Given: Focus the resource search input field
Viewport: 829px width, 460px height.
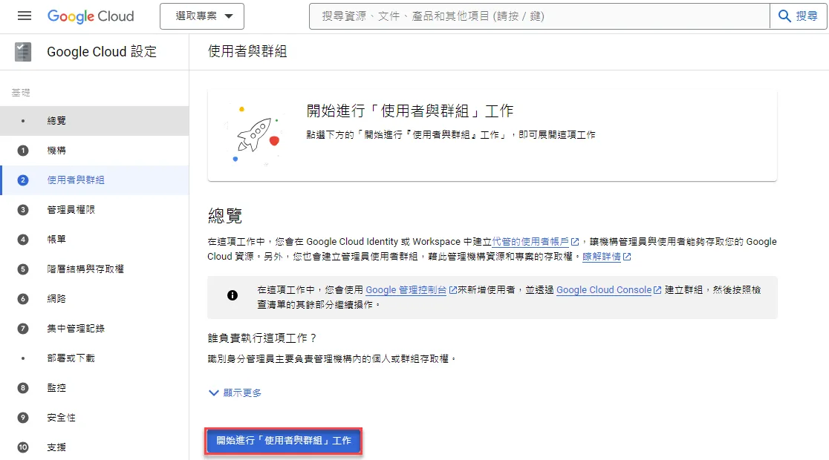Looking at the screenshot, I should [x=539, y=16].
